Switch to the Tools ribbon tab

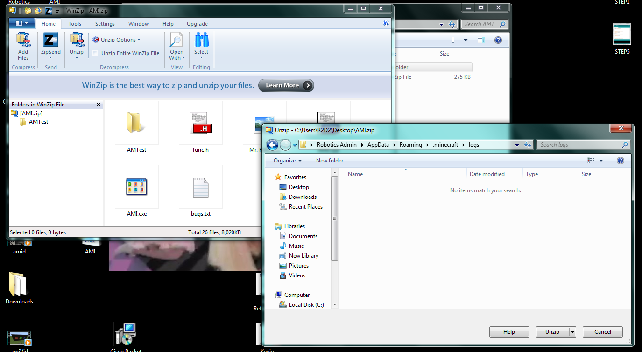[75, 24]
